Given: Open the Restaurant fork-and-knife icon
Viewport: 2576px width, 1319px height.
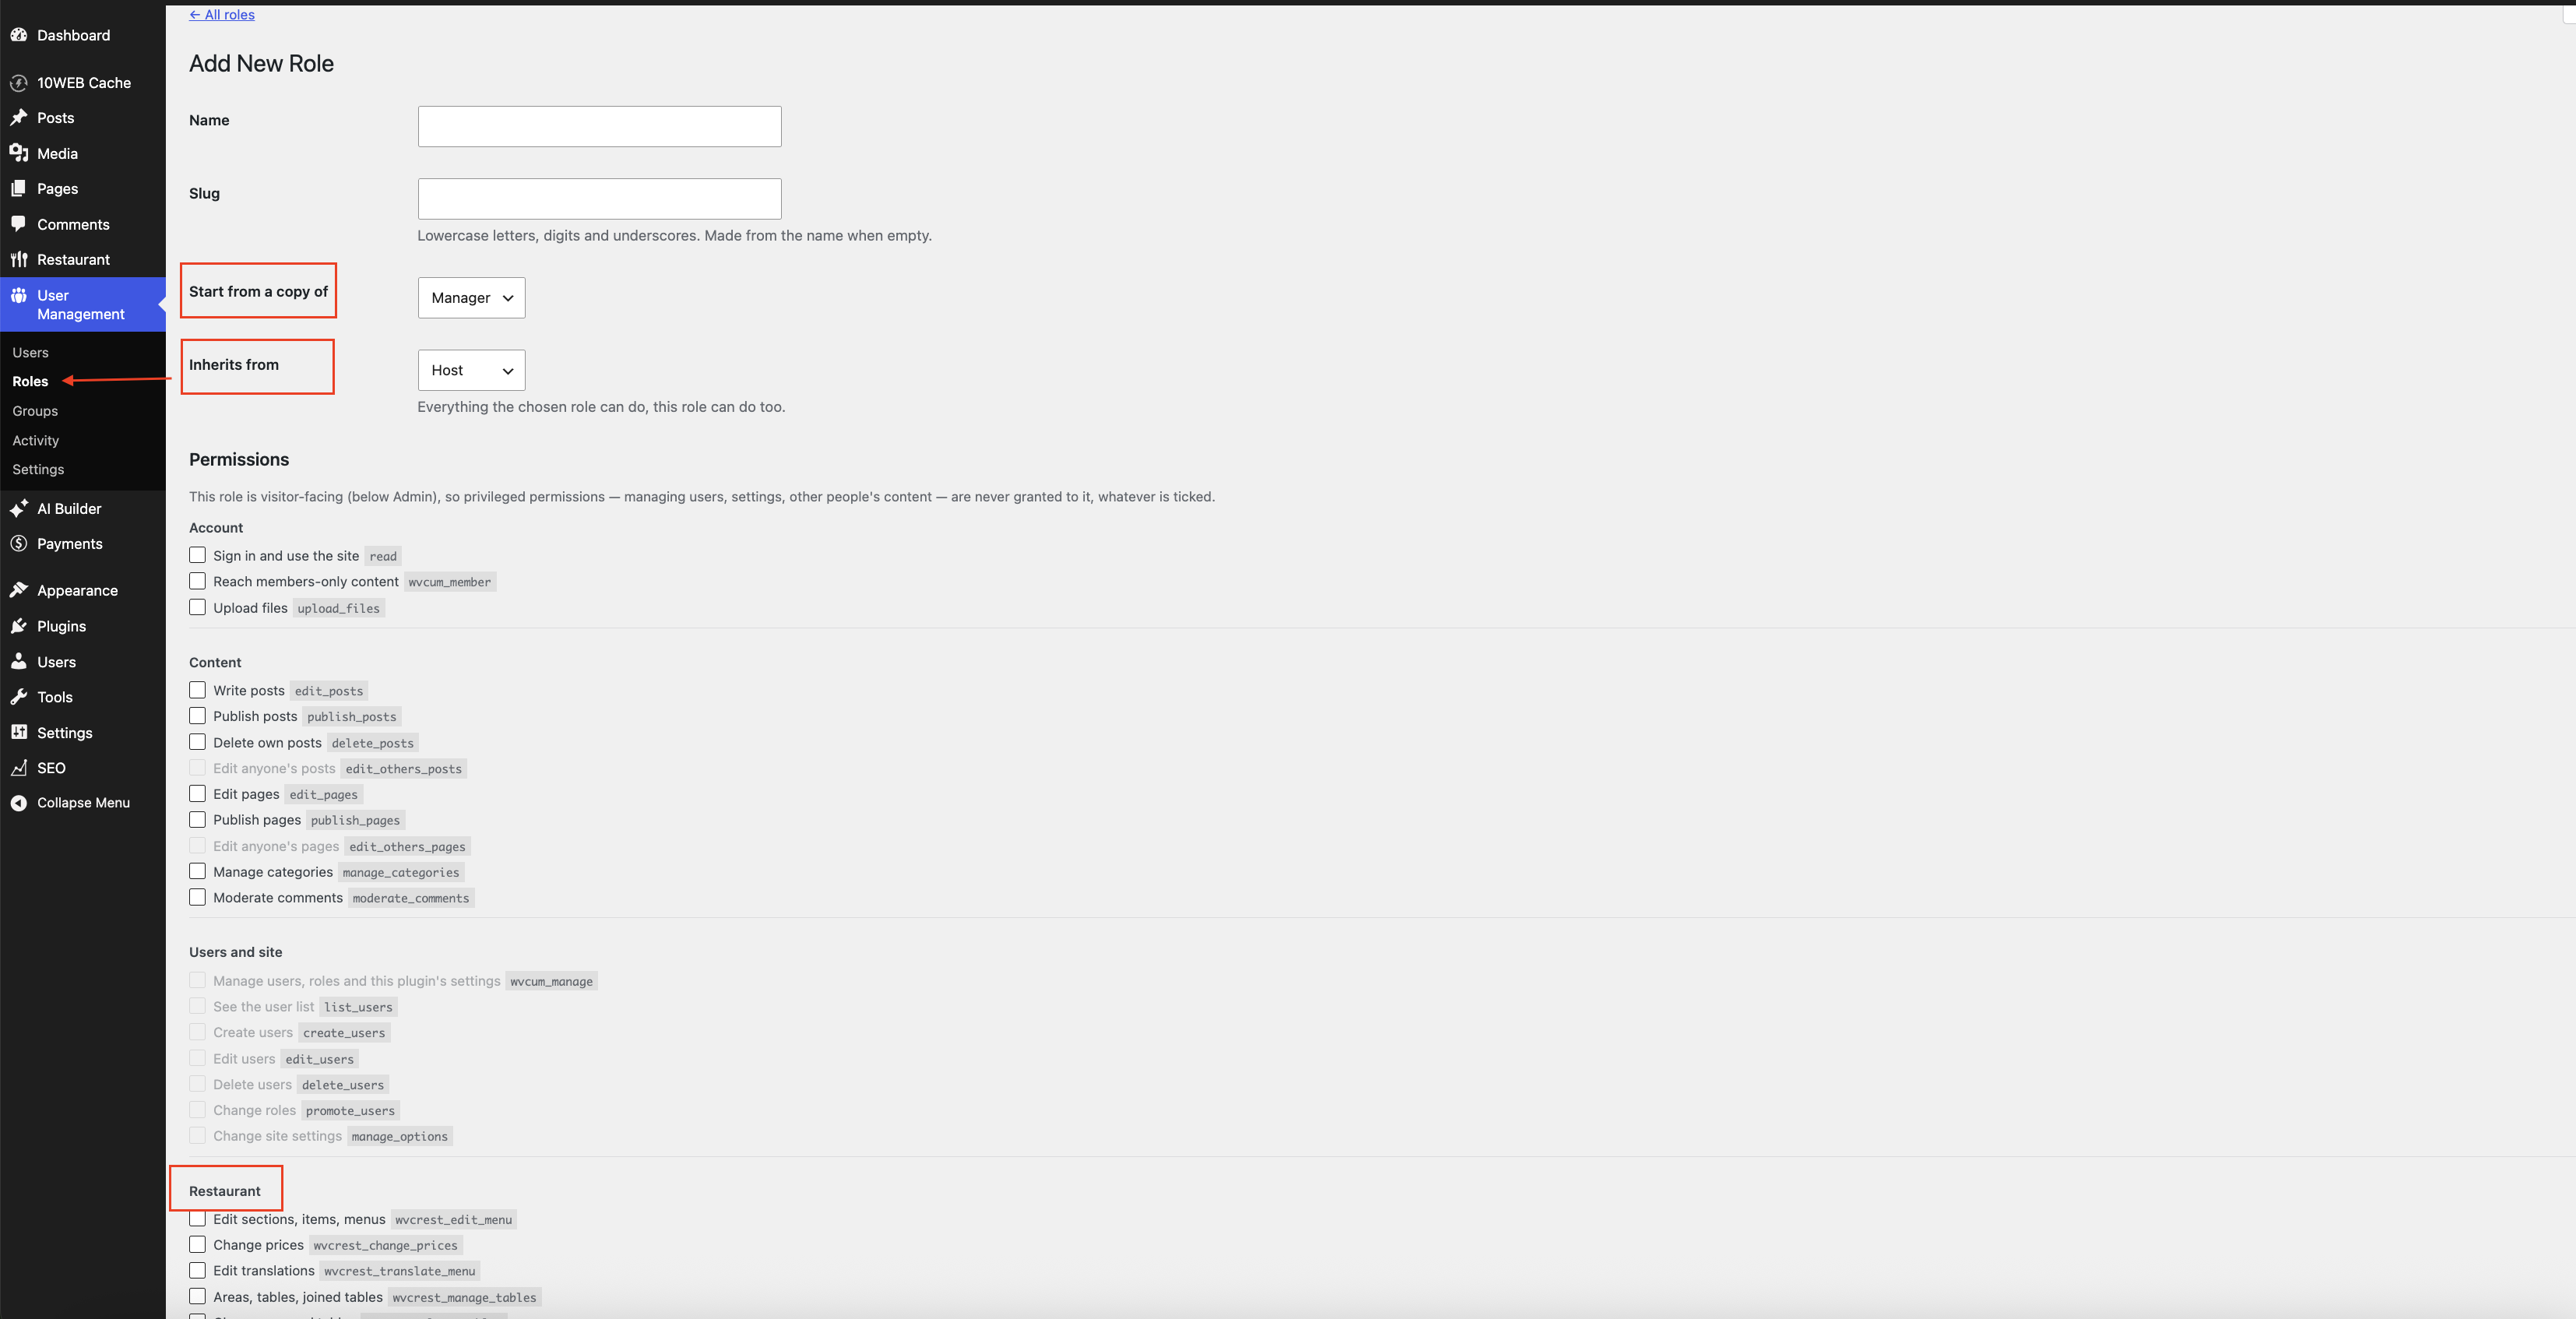Looking at the screenshot, I should coord(18,260).
